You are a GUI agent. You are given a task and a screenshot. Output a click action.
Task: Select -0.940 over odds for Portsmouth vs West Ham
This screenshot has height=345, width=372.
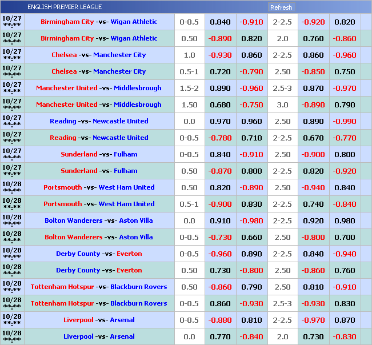313,187
